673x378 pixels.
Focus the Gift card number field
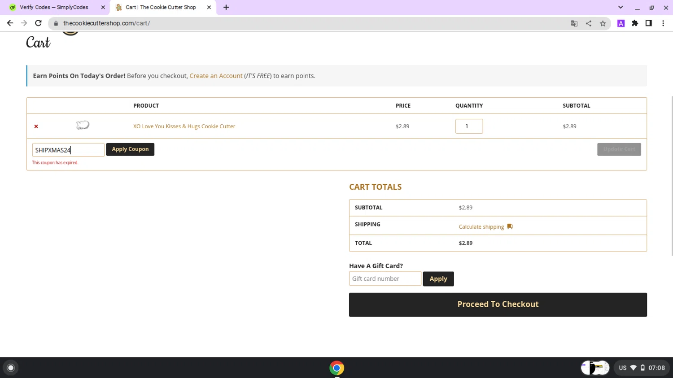385,278
